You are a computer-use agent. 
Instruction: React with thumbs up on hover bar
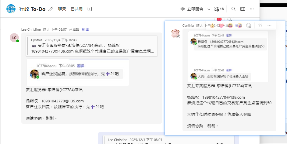click(x=213, y=26)
